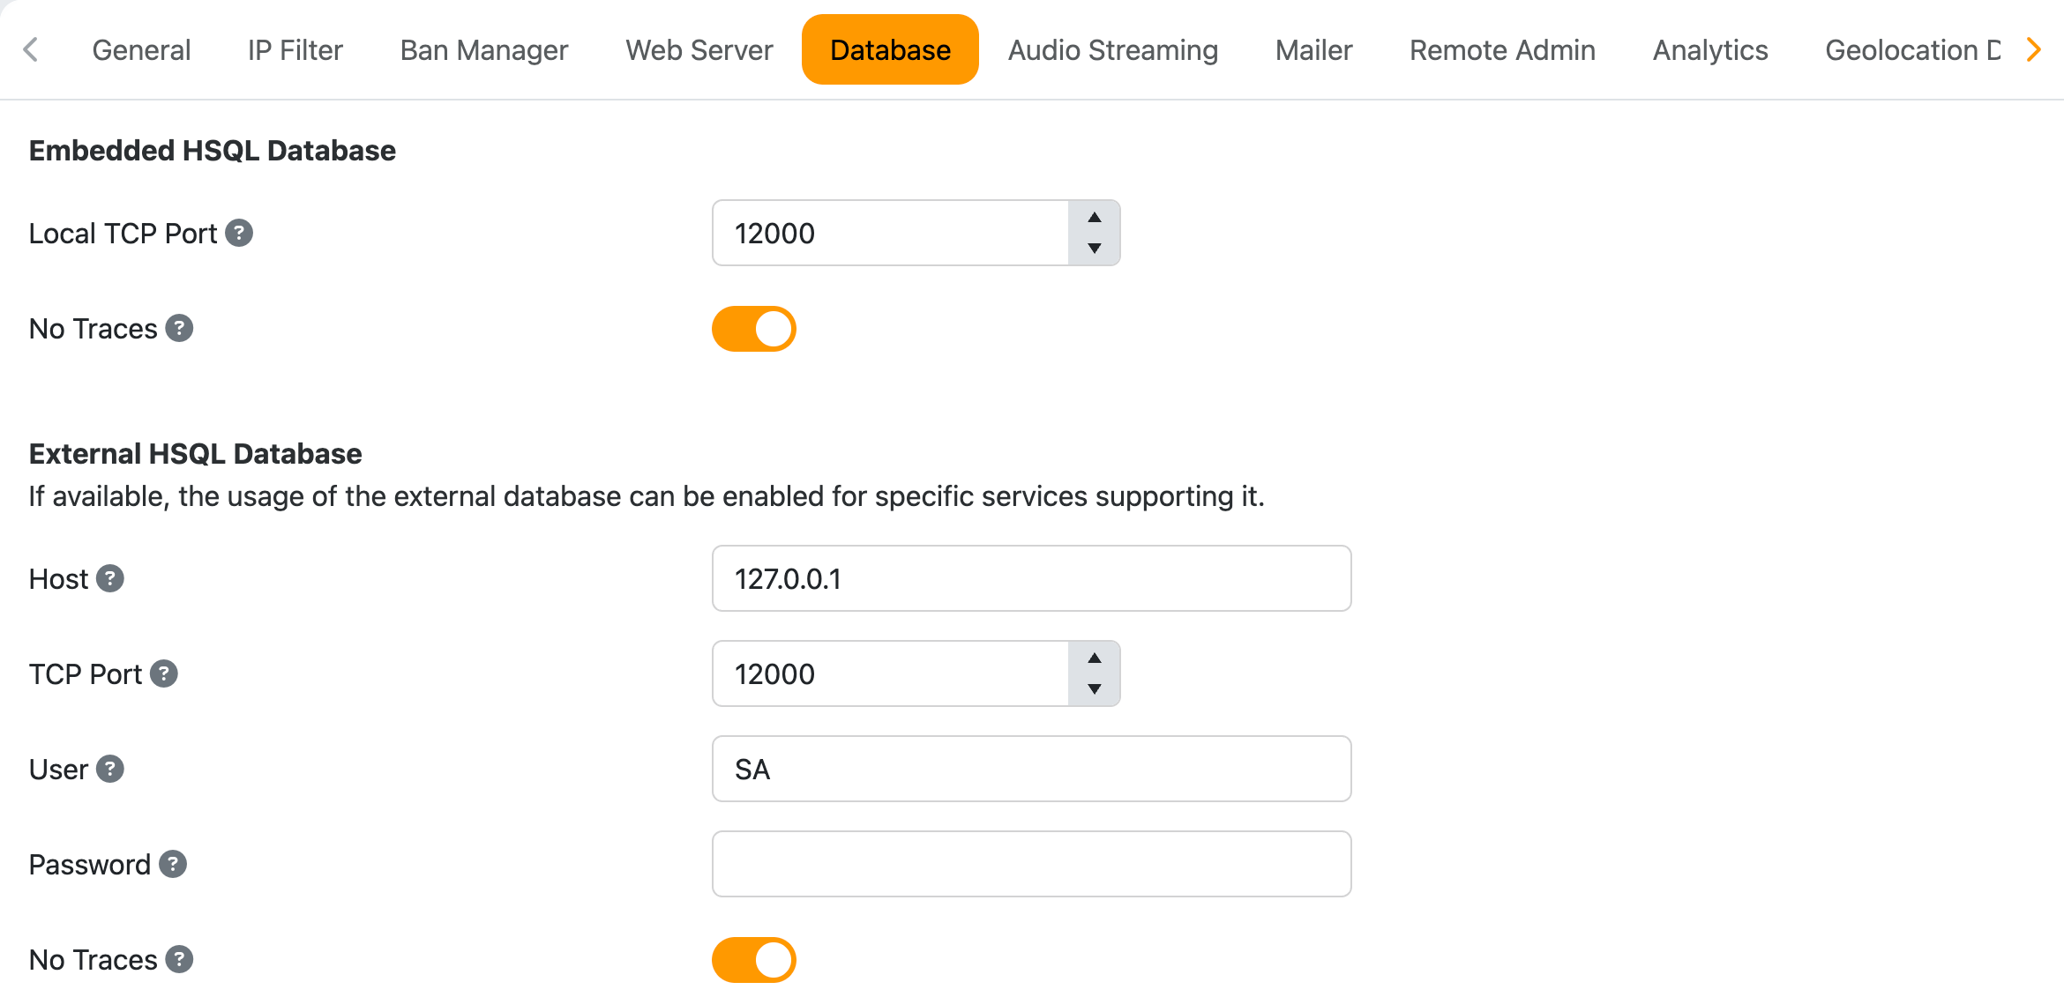Increment Local TCP Port with the up stepper

(x=1095, y=218)
